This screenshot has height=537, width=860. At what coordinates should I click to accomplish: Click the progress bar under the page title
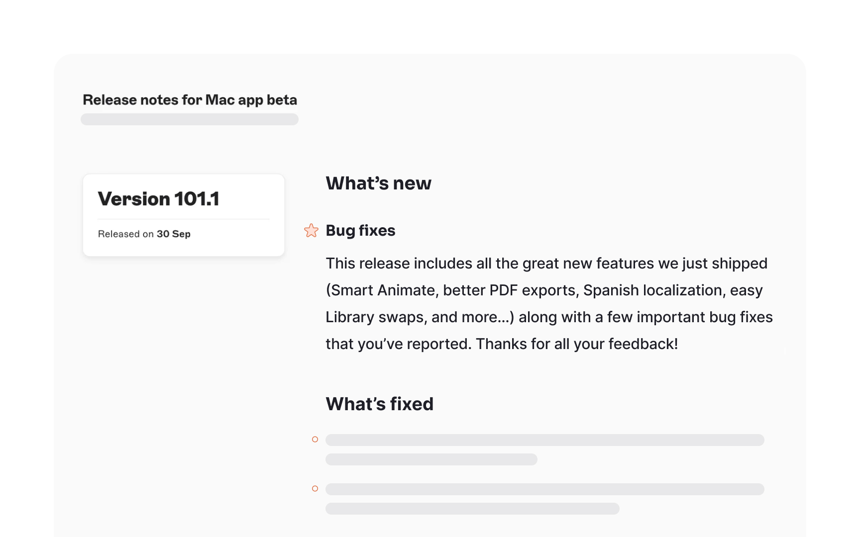[x=190, y=119]
